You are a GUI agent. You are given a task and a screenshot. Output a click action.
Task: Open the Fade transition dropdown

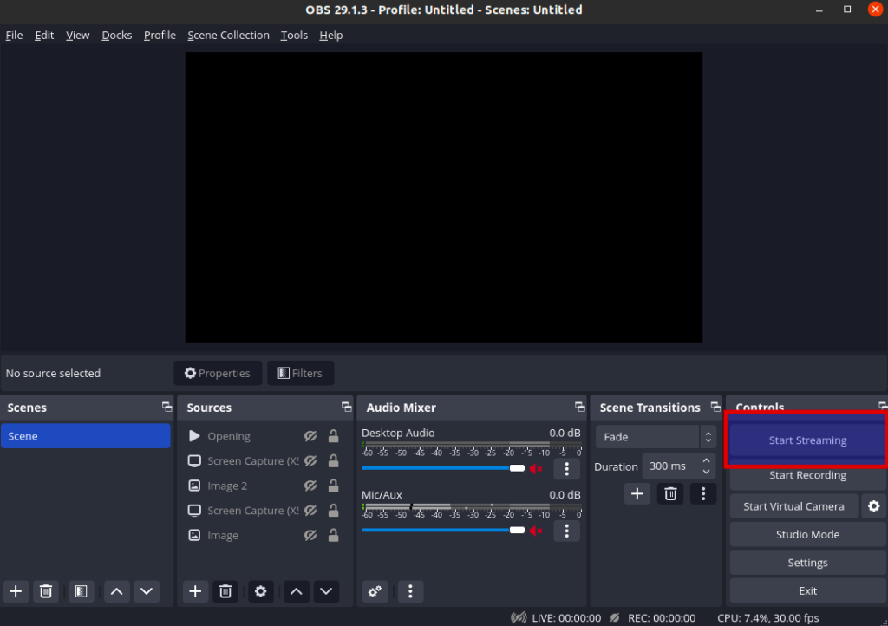pos(656,437)
